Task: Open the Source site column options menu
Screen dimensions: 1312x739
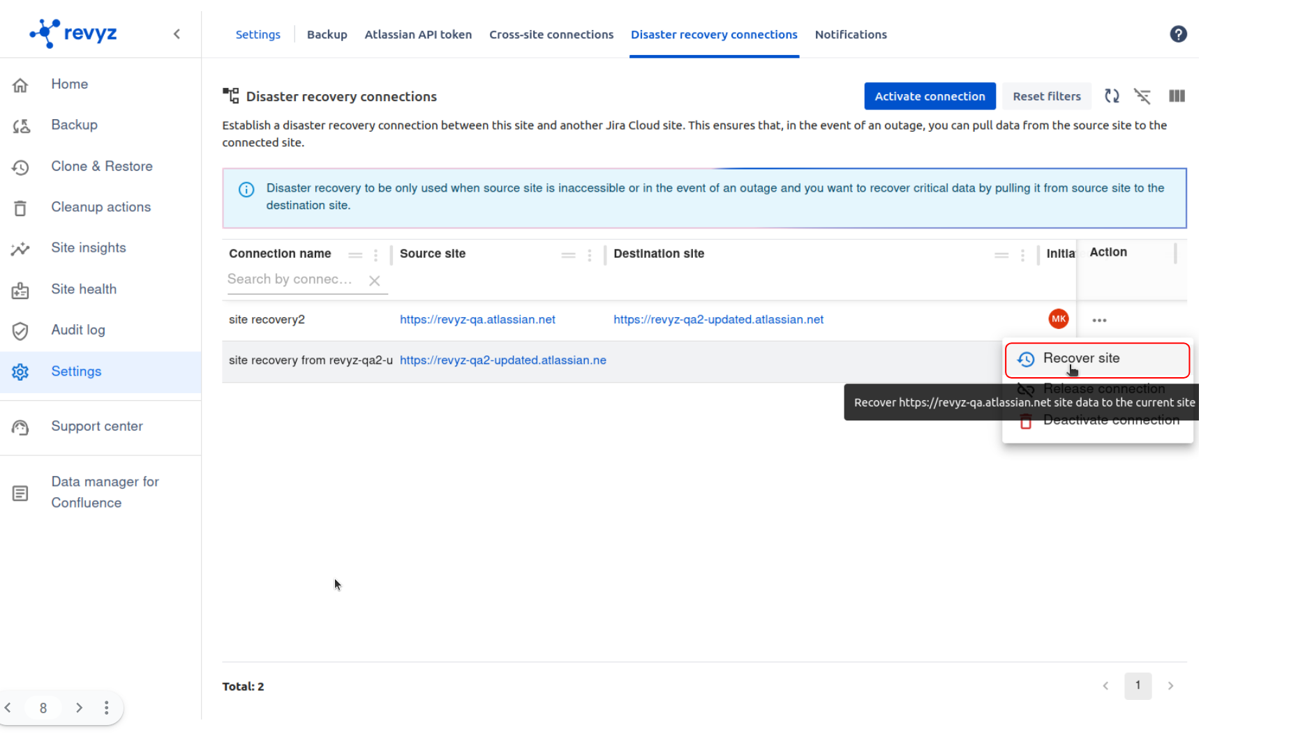Action: click(590, 255)
